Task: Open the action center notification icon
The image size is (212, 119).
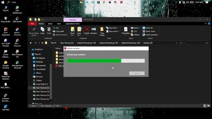Action: coord(207,2)
